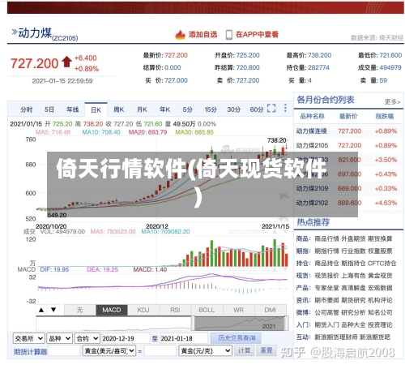The height and width of the screenshot is (369, 405).
Task: Click the down triangle indicator button
Action: coord(53,310)
